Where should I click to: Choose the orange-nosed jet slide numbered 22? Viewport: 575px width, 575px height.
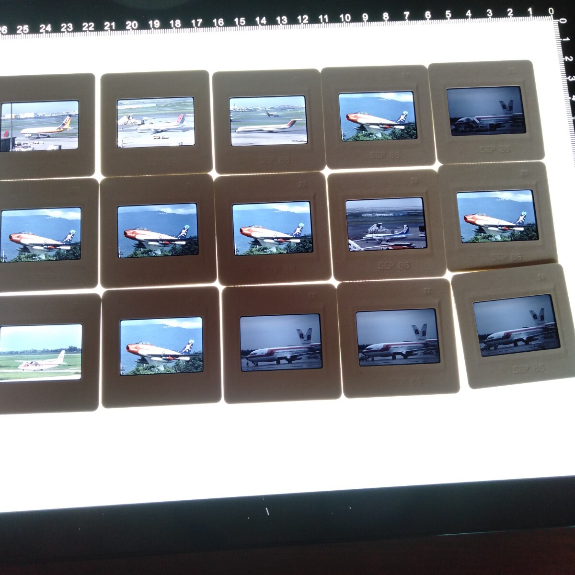tap(272, 229)
